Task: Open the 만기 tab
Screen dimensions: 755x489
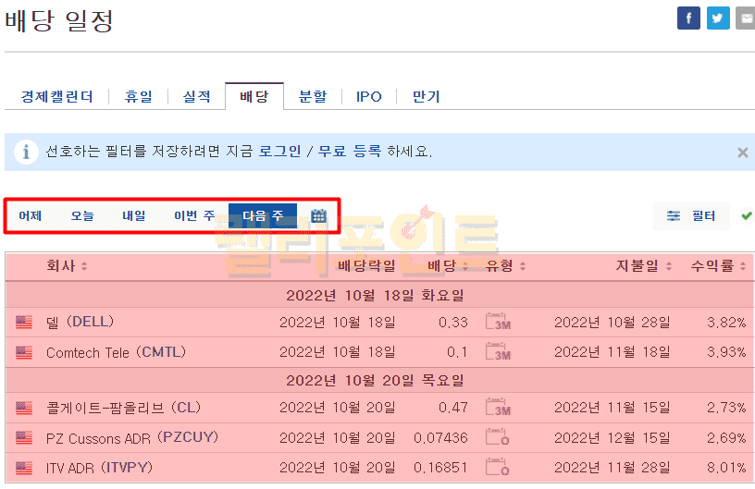Action: pos(427,97)
